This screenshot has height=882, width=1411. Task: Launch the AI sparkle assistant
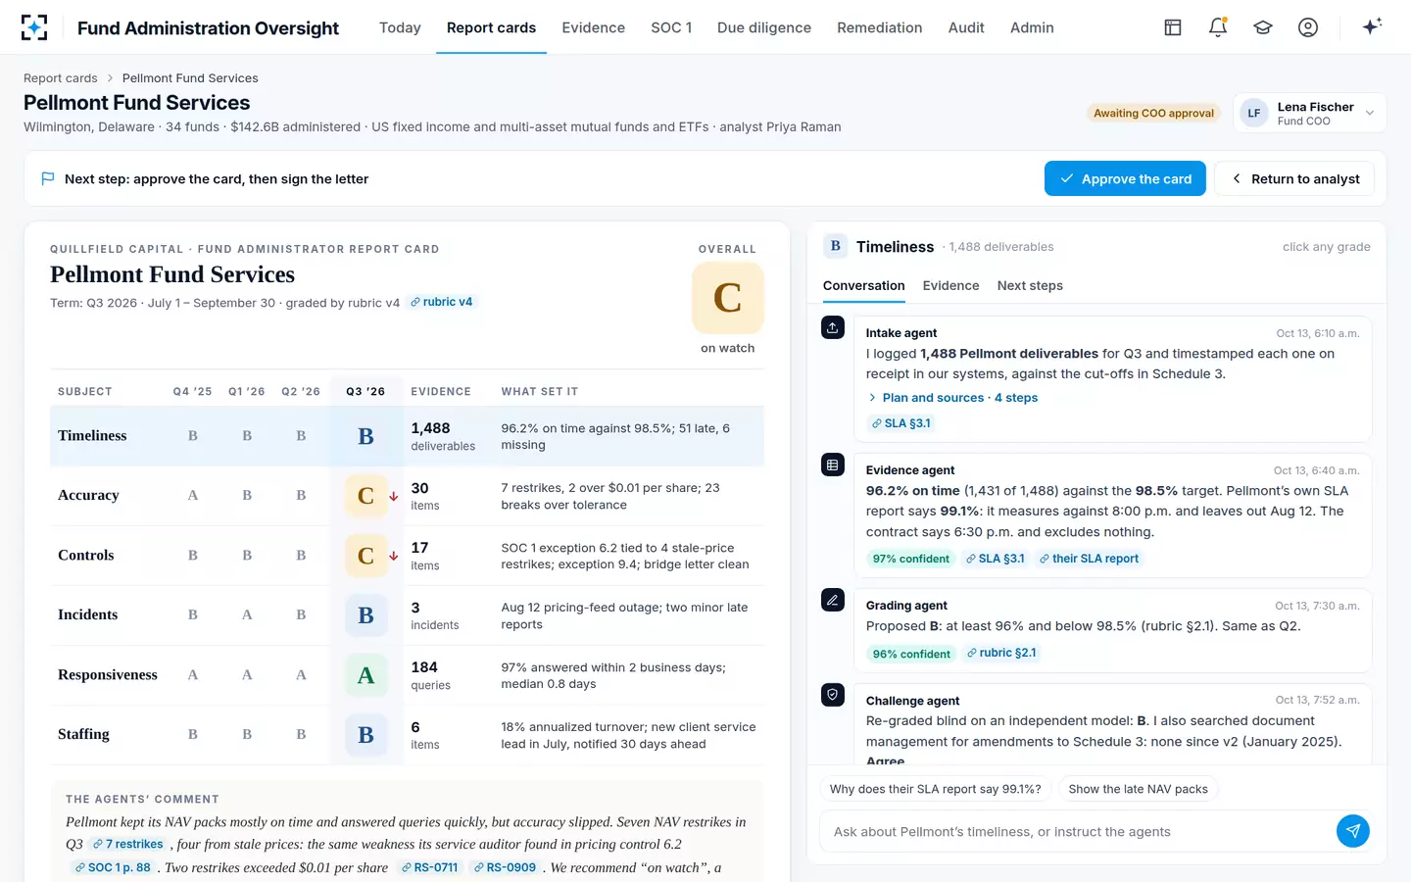[1372, 26]
